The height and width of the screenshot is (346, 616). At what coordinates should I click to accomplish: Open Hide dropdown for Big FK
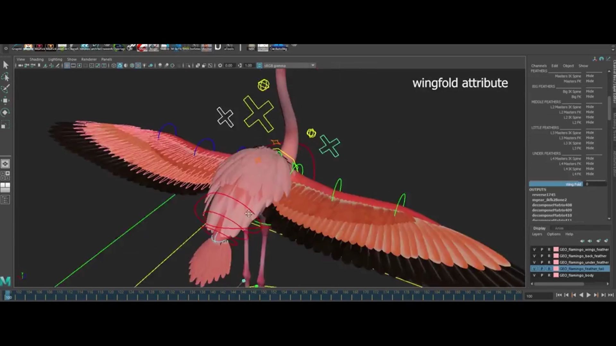(x=590, y=96)
